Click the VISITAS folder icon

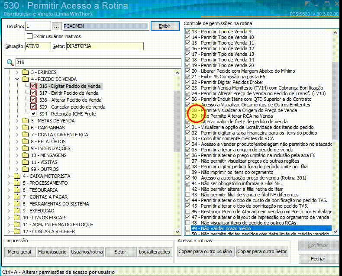[x=25, y=162]
